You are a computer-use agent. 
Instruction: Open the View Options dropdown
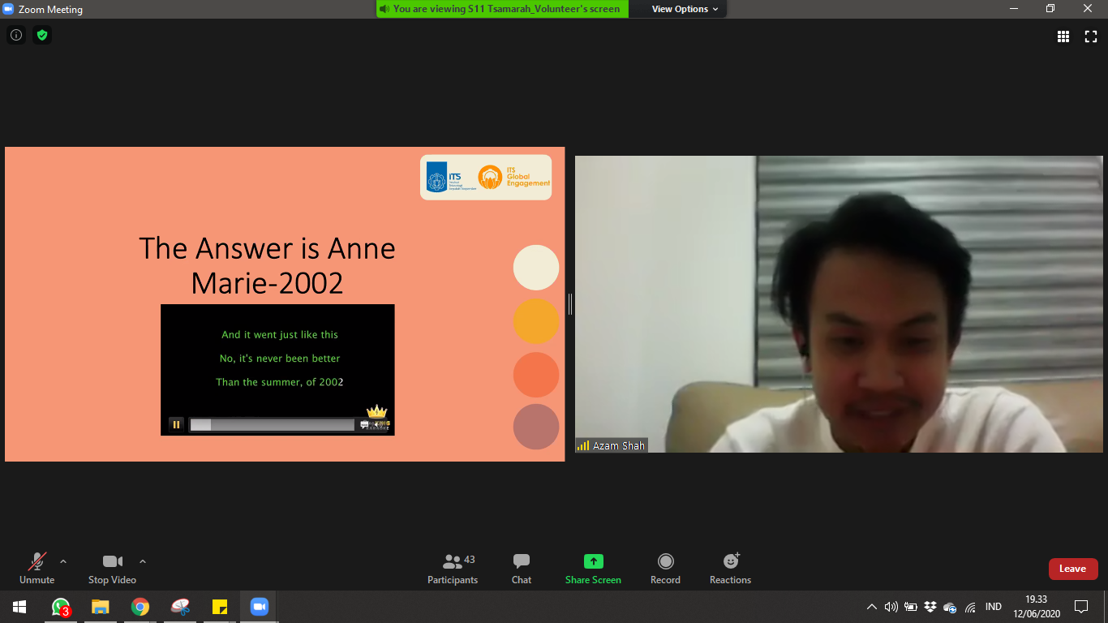point(685,9)
